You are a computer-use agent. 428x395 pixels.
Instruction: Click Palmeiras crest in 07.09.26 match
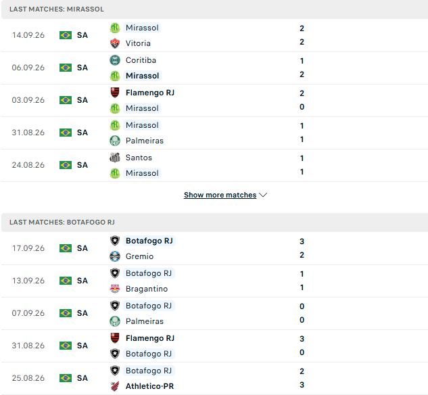[115, 321]
